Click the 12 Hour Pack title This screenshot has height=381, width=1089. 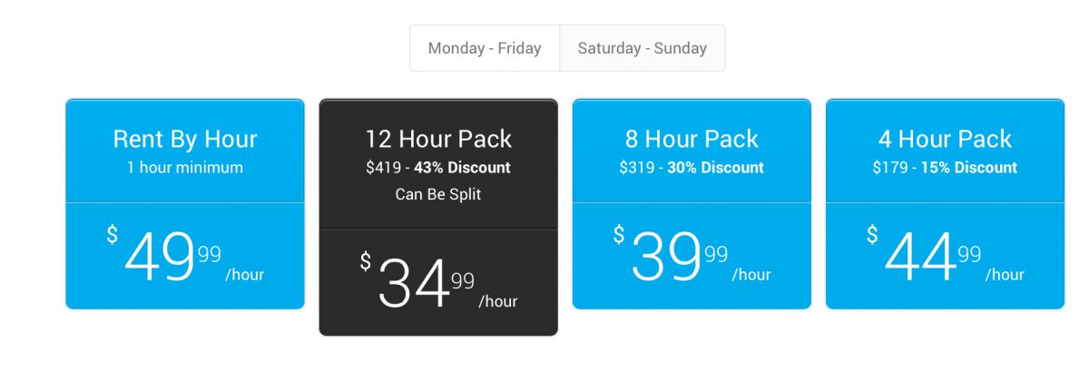coord(438,139)
